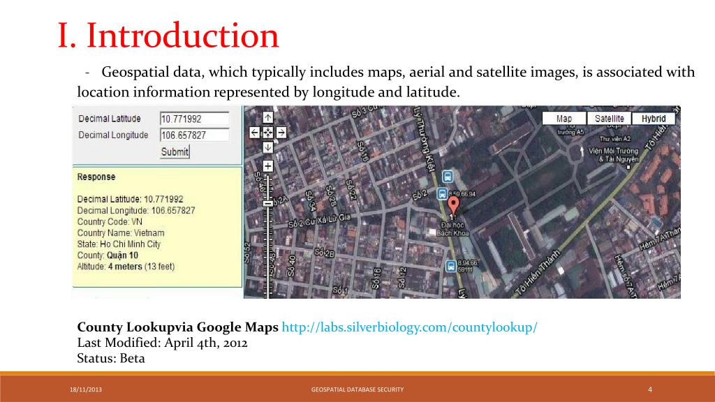Click 'Viện Môi Trường & Tài Nguyên' map label
The image size is (715, 402).
[613, 155]
